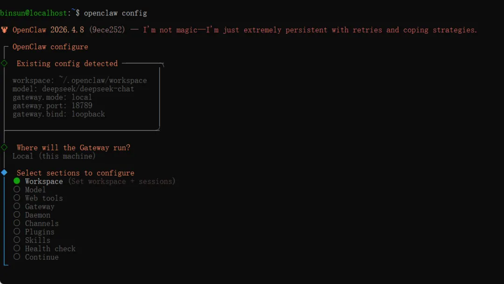The image size is (504, 284).
Task: Click the blue diamond beside Select sections
Action: [x=4, y=172]
